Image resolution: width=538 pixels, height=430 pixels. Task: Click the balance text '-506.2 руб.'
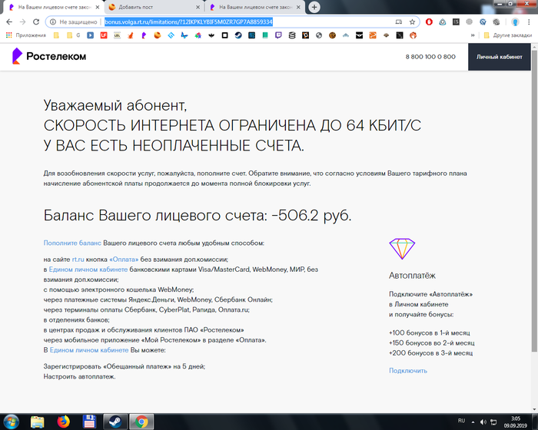(311, 215)
